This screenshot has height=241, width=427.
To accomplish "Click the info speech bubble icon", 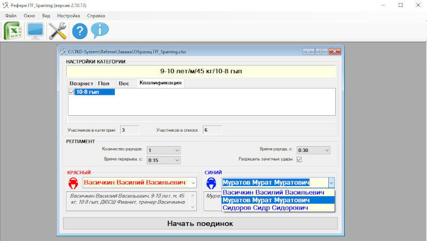I will pyautogui.click(x=100, y=31).
